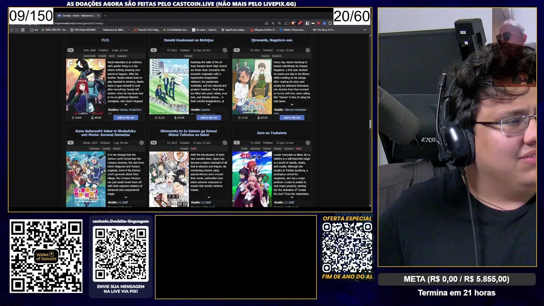Viewport: 544px width, 306px height.
Task: Open the FLCL title link
Action: (105, 40)
